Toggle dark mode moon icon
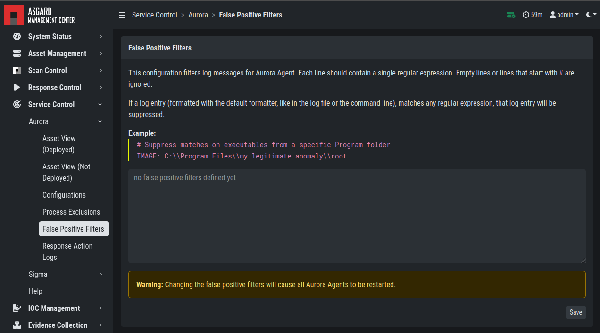Screen dimensions: 600x333 coord(589,15)
